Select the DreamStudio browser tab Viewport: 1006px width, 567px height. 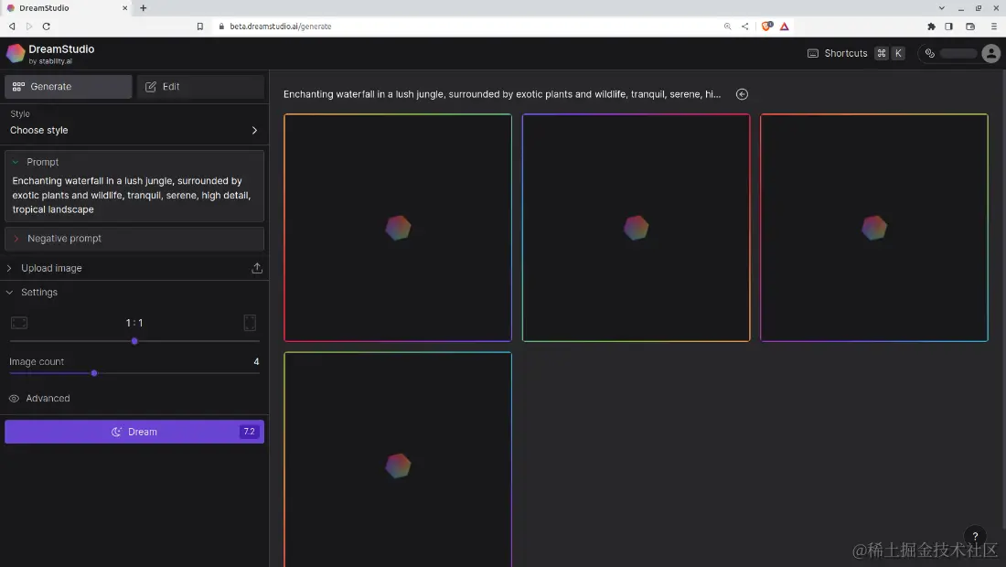tap(68, 8)
